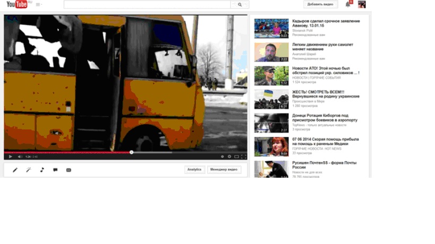Click the Добавить видео upload button
The width and height of the screenshot is (435, 244).
(320, 4)
